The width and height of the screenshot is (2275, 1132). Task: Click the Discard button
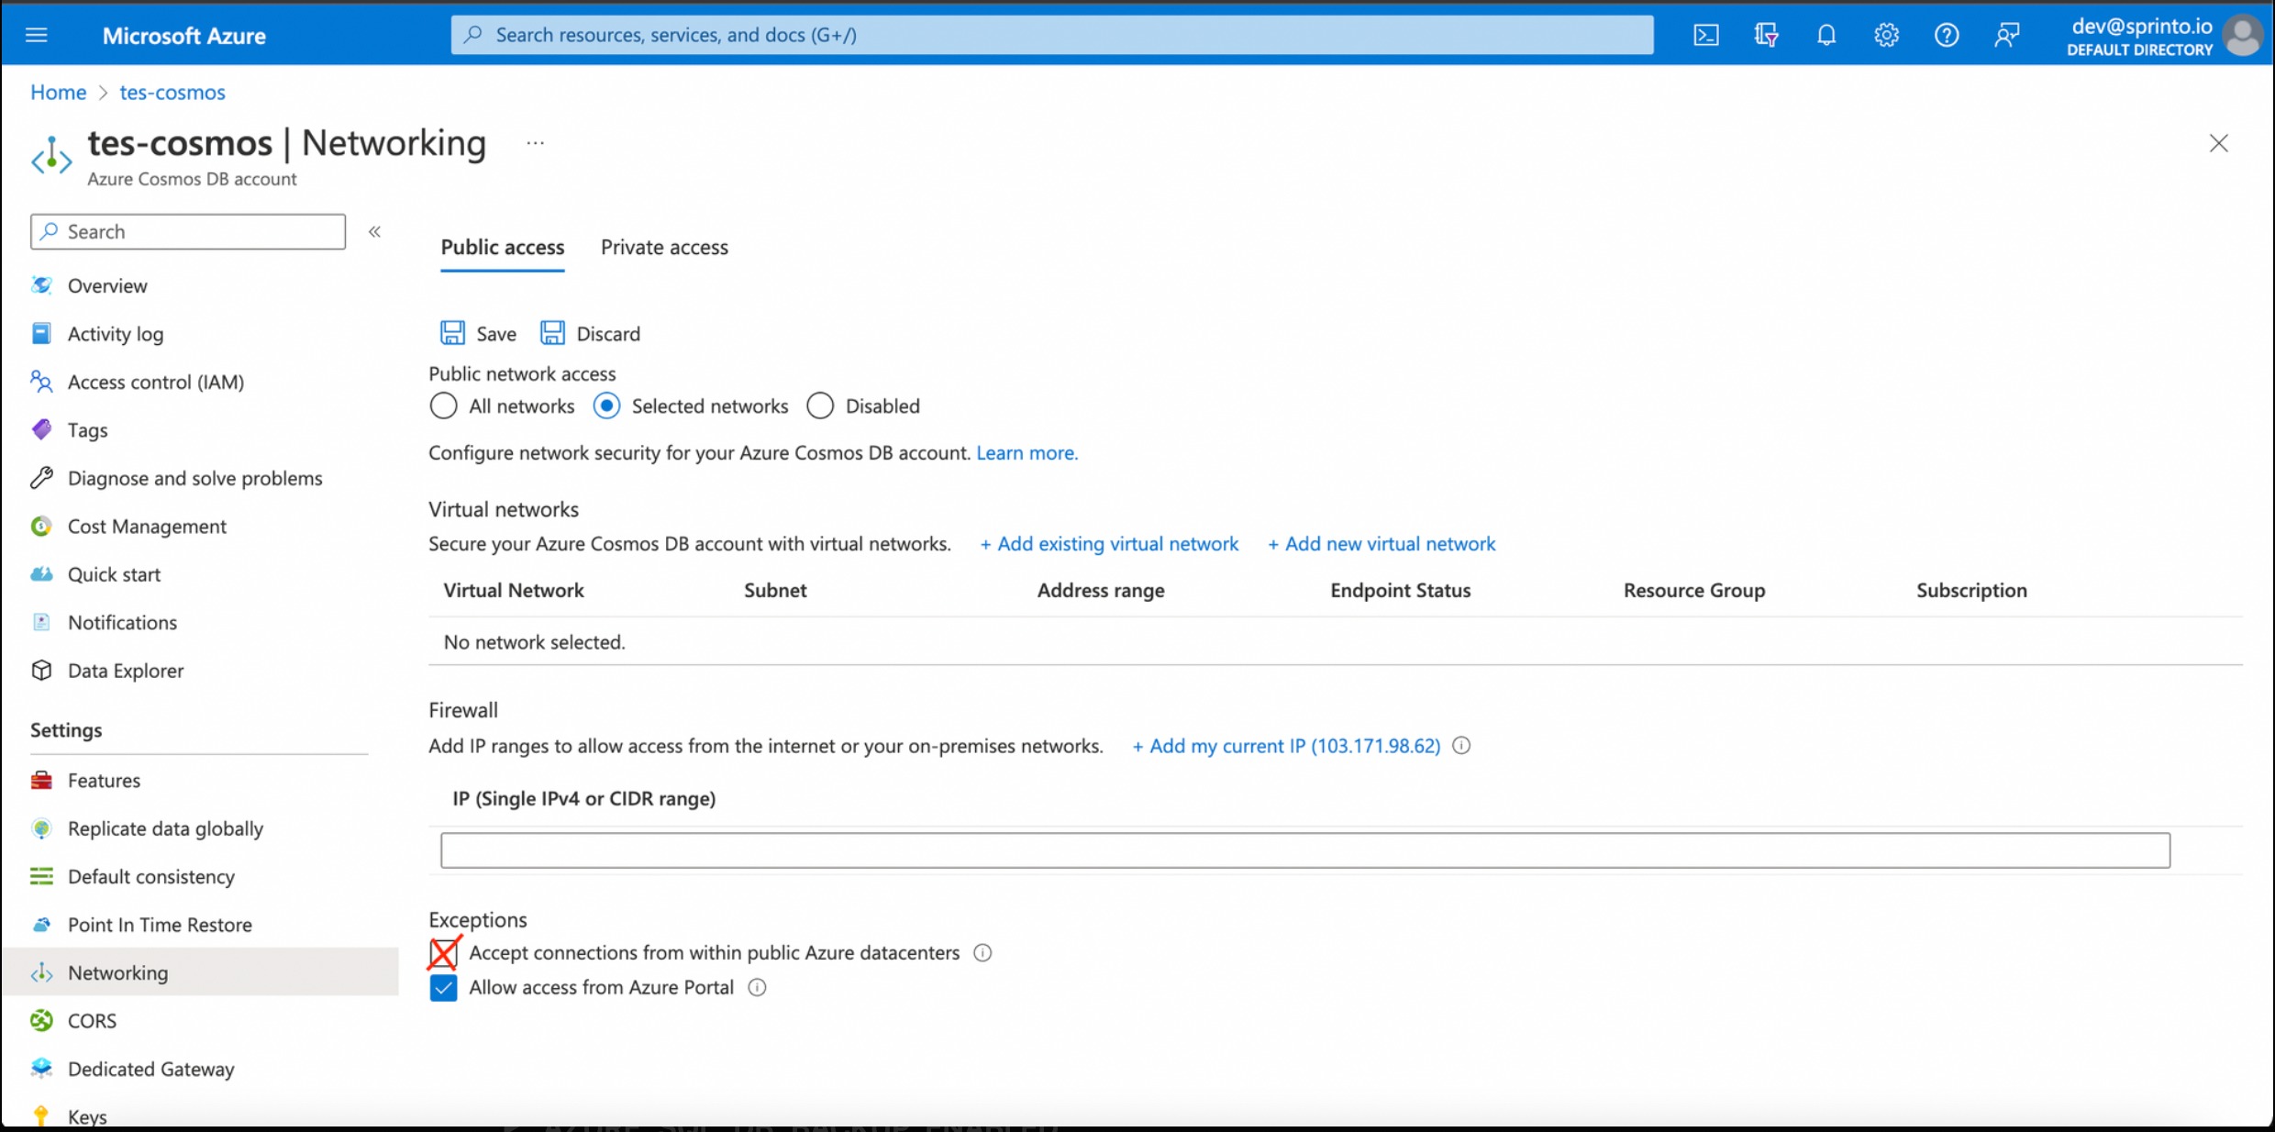click(592, 333)
